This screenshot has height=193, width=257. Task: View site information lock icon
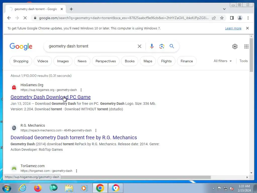(x=35, y=18)
